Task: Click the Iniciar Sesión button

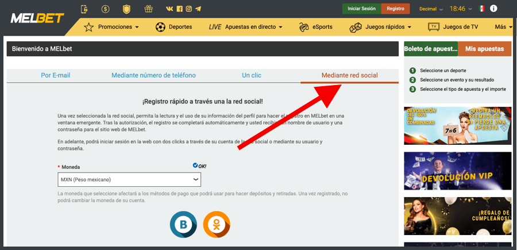Action: coord(361,9)
